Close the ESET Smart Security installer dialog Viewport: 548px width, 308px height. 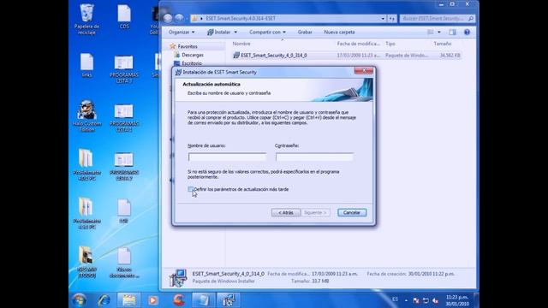point(364,70)
